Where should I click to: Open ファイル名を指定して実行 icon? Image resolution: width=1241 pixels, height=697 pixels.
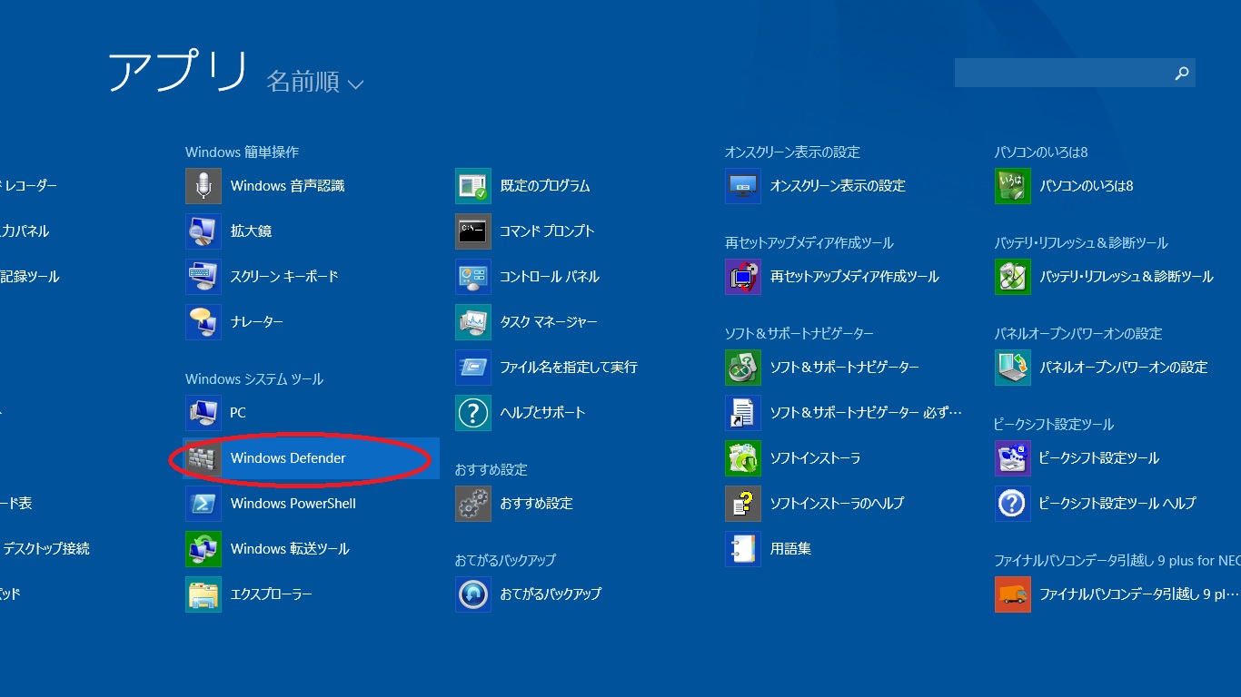(473, 368)
